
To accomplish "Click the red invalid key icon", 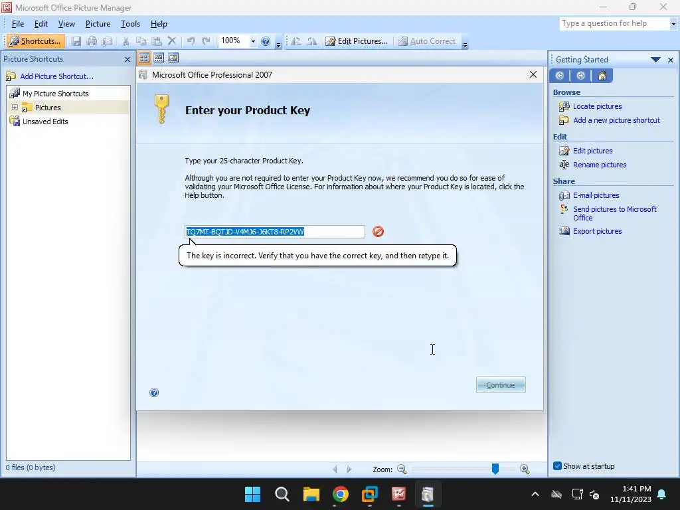I will coord(378,232).
